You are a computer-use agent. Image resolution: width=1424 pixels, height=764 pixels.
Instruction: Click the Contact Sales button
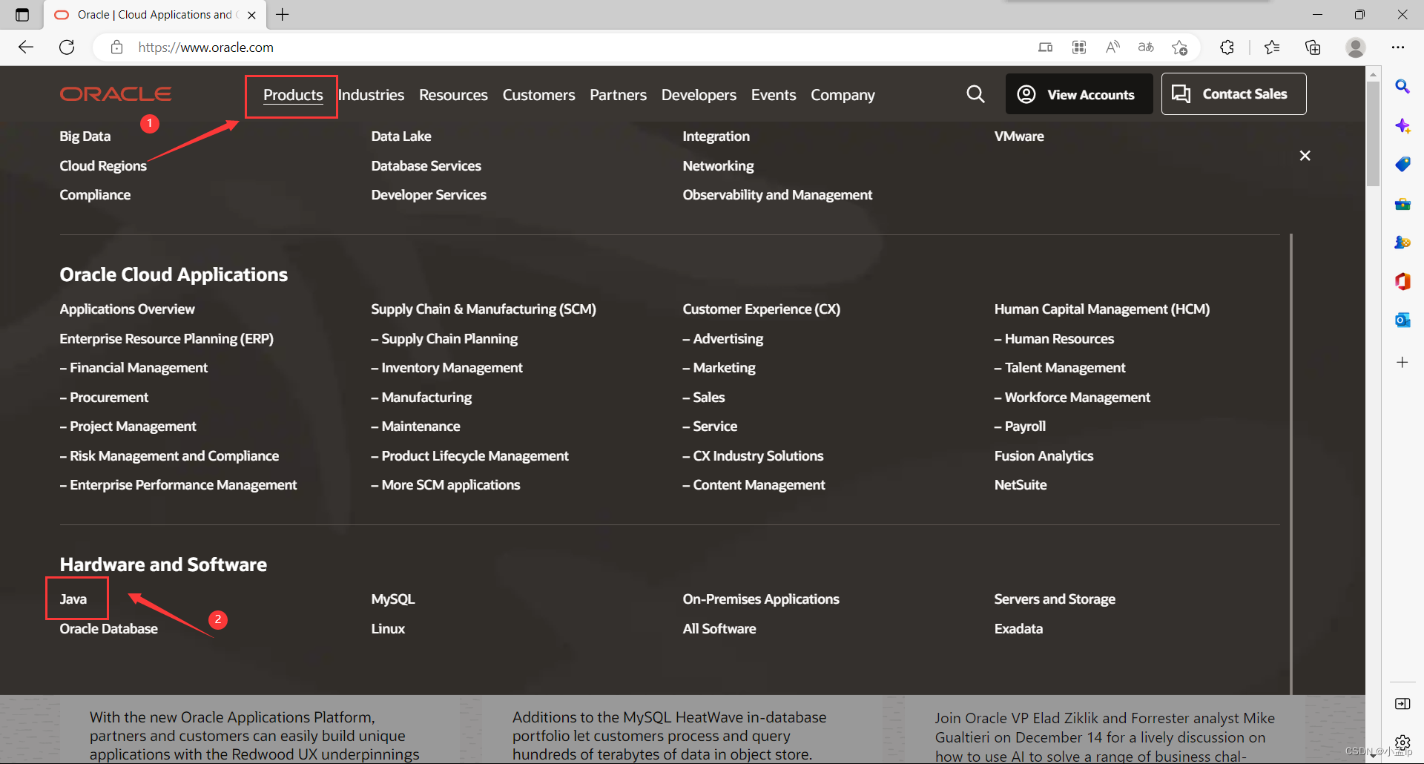pyautogui.click(x=1233, y=94)
